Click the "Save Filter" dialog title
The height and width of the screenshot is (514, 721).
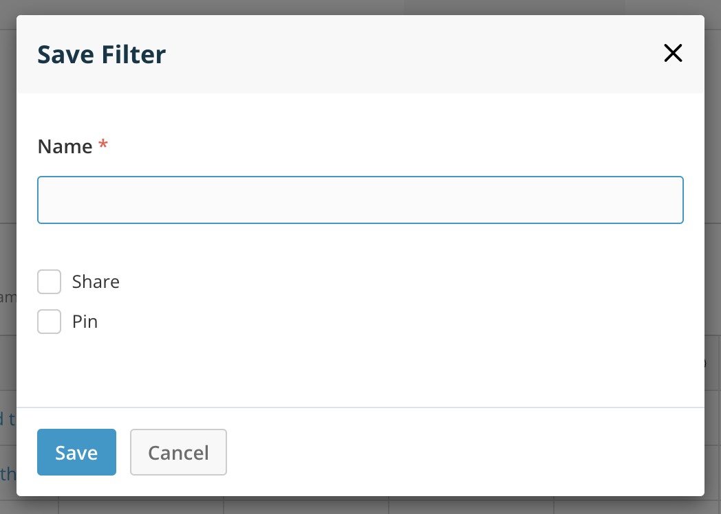[x=101, y=54]
